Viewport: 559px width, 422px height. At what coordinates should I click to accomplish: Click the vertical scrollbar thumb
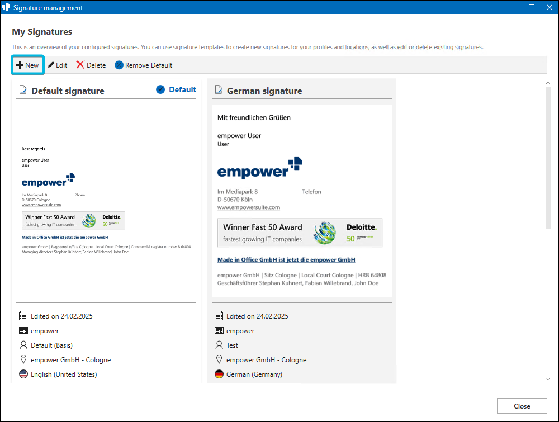[548, 158]
